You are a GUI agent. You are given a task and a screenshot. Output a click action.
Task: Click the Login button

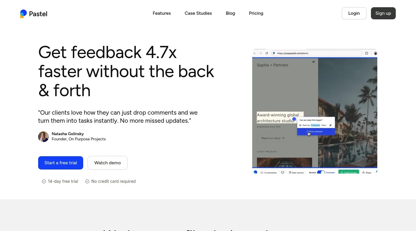coord(354,13)
